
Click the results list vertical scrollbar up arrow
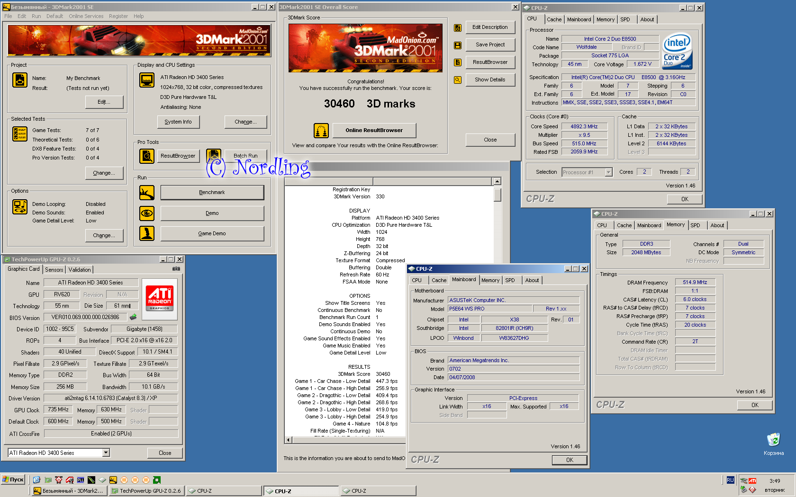tap(497, 181)
